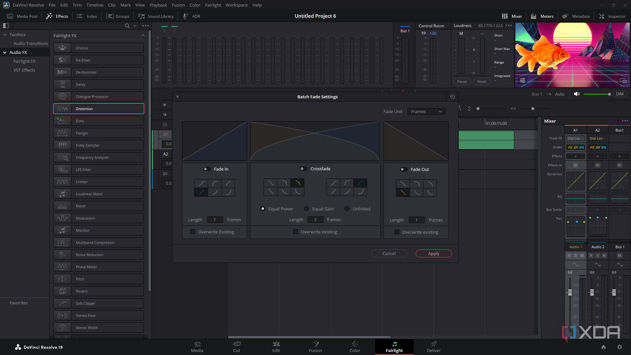Open the Inspector panel
This screenshot has width=631, height=355.
coord(612,16)
